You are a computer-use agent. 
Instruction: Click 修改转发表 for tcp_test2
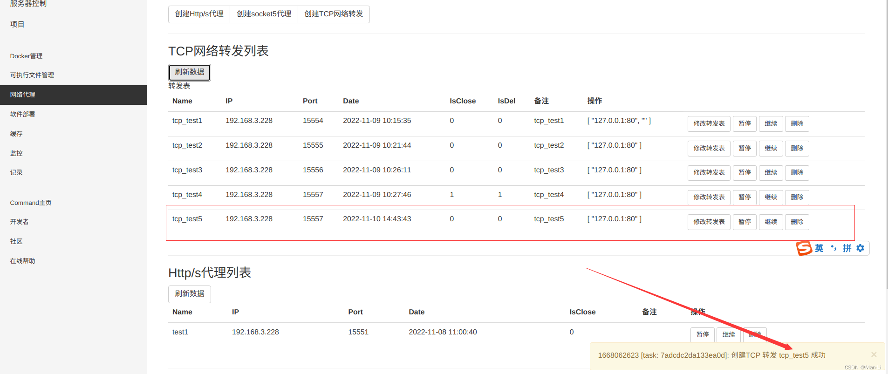click(709, 149)
